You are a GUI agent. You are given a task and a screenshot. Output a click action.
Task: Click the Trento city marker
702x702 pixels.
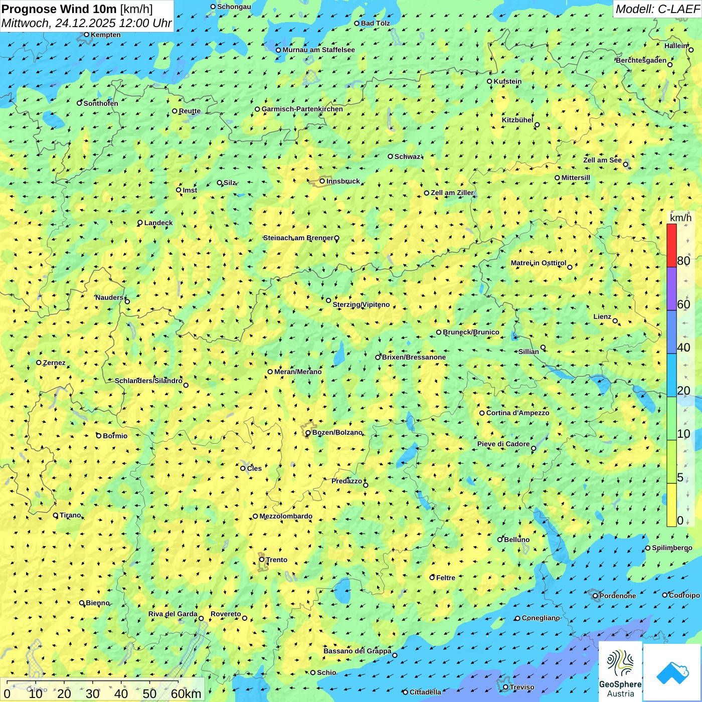262,560
